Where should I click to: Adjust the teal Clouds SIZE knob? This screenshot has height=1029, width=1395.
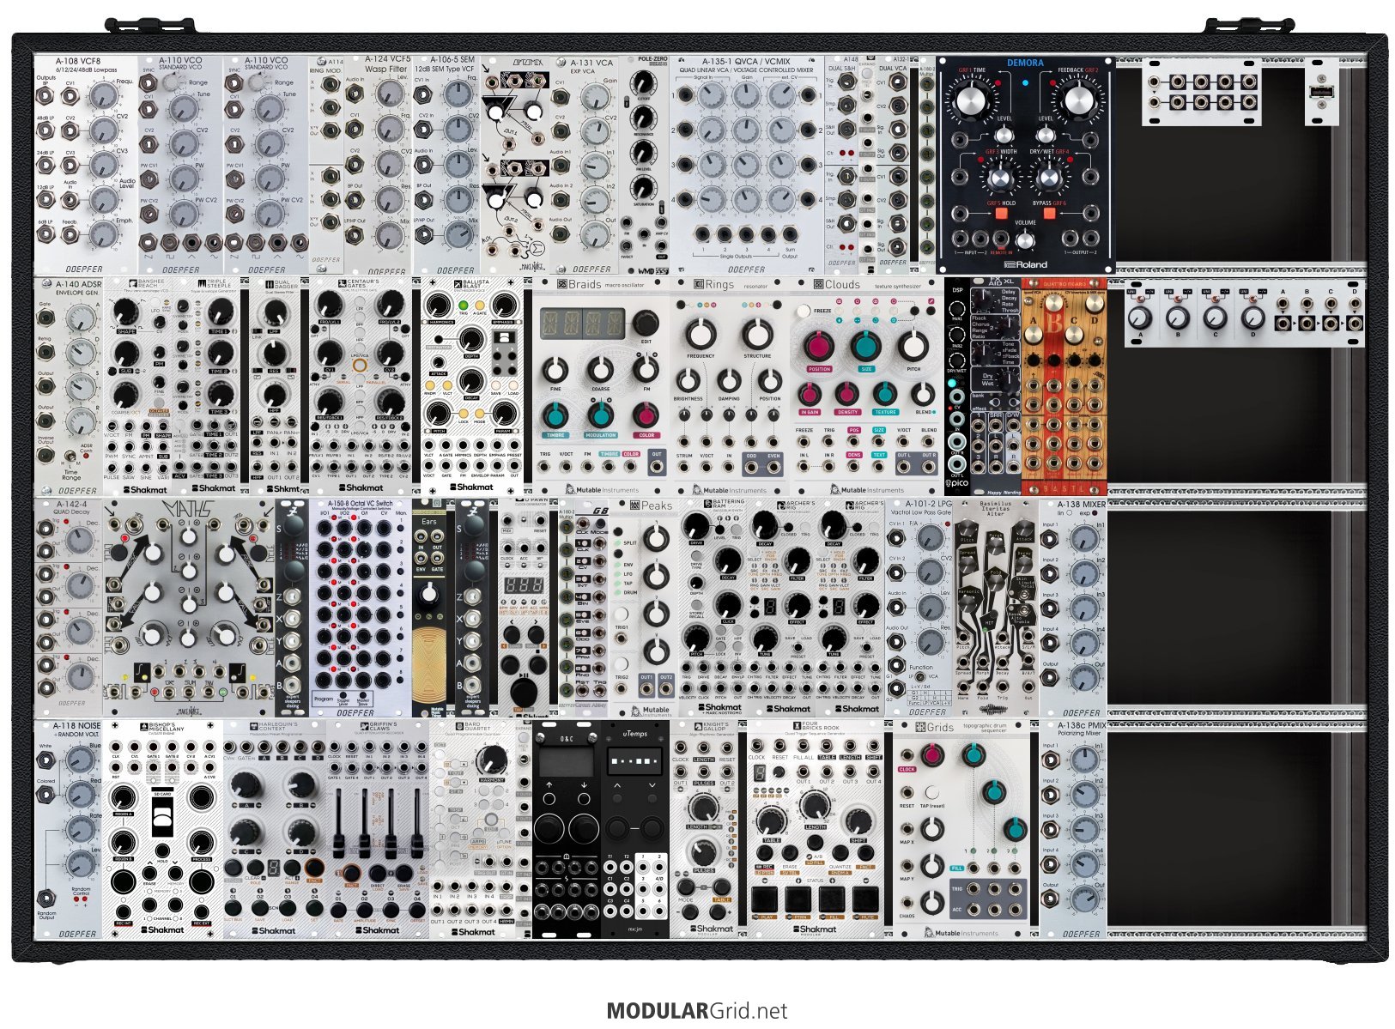coord(865,347)
